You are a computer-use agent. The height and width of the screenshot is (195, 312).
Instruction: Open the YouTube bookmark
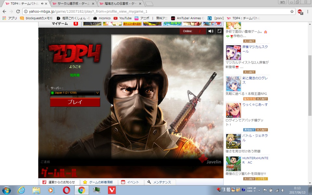click(123, 18)
